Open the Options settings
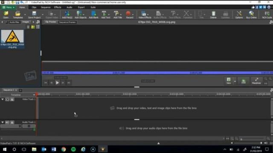 (239, 14)
